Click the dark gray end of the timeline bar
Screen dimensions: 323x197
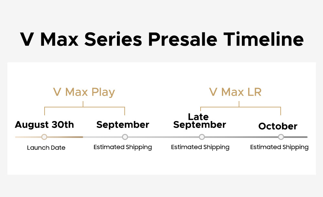[296, 137]
